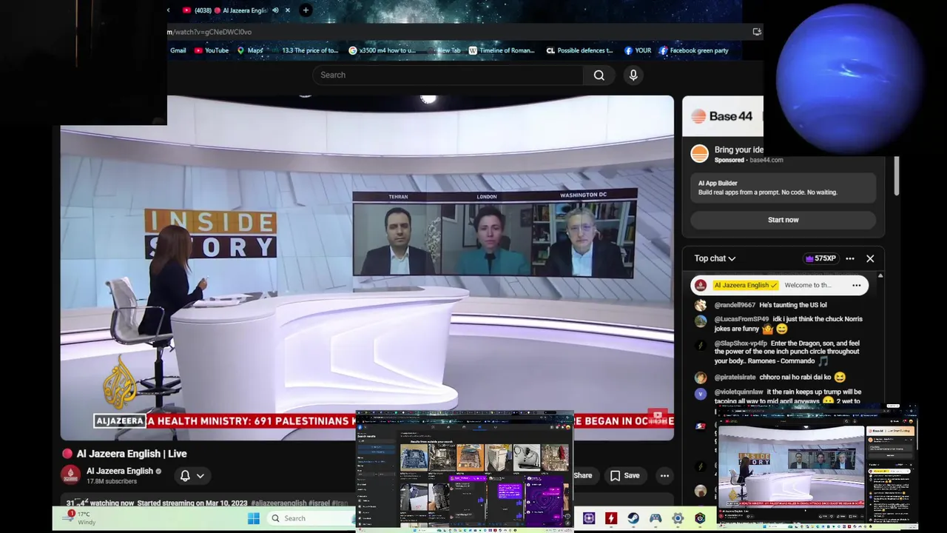Open more actions menu under the video
Screen dimensions: 947x533
(x=664, y=475)
